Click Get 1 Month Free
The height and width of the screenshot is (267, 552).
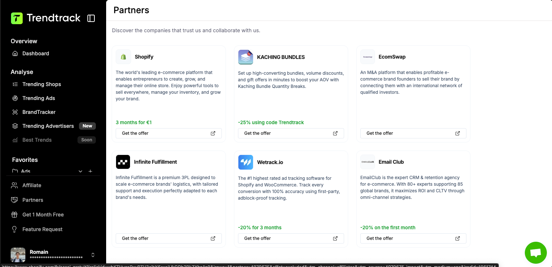tap(43, 215)
